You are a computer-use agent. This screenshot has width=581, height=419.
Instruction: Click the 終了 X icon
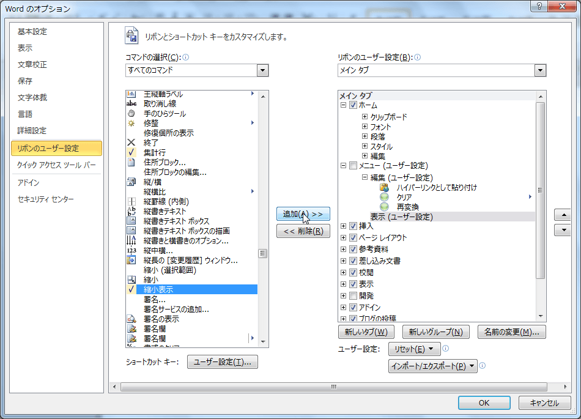(x=131, y=143)
